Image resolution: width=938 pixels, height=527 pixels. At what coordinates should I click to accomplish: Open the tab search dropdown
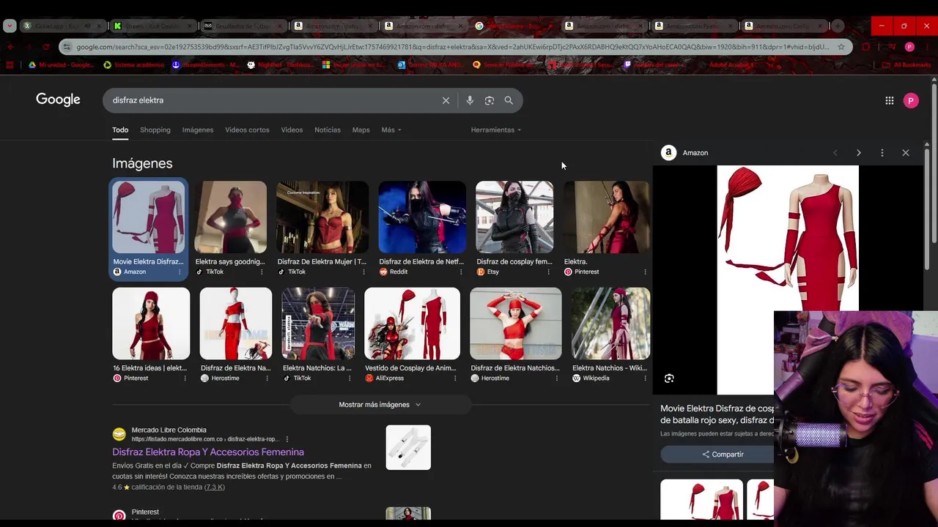pos(10,26)
